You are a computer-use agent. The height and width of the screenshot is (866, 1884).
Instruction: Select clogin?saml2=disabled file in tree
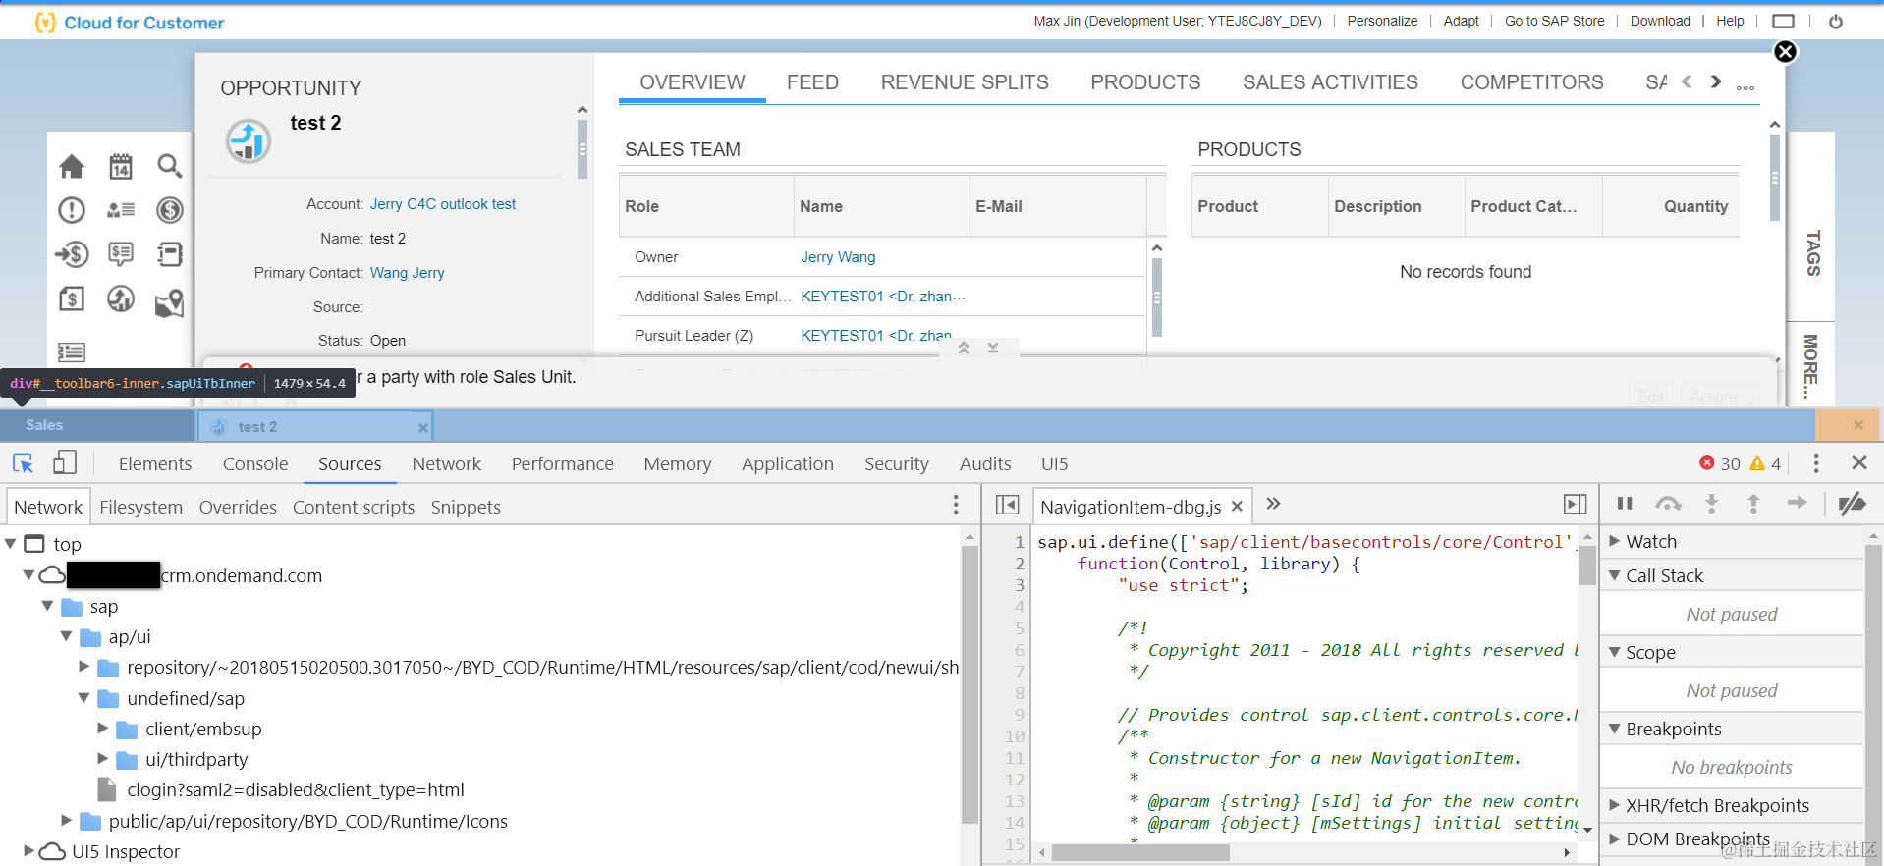(295, 789)
